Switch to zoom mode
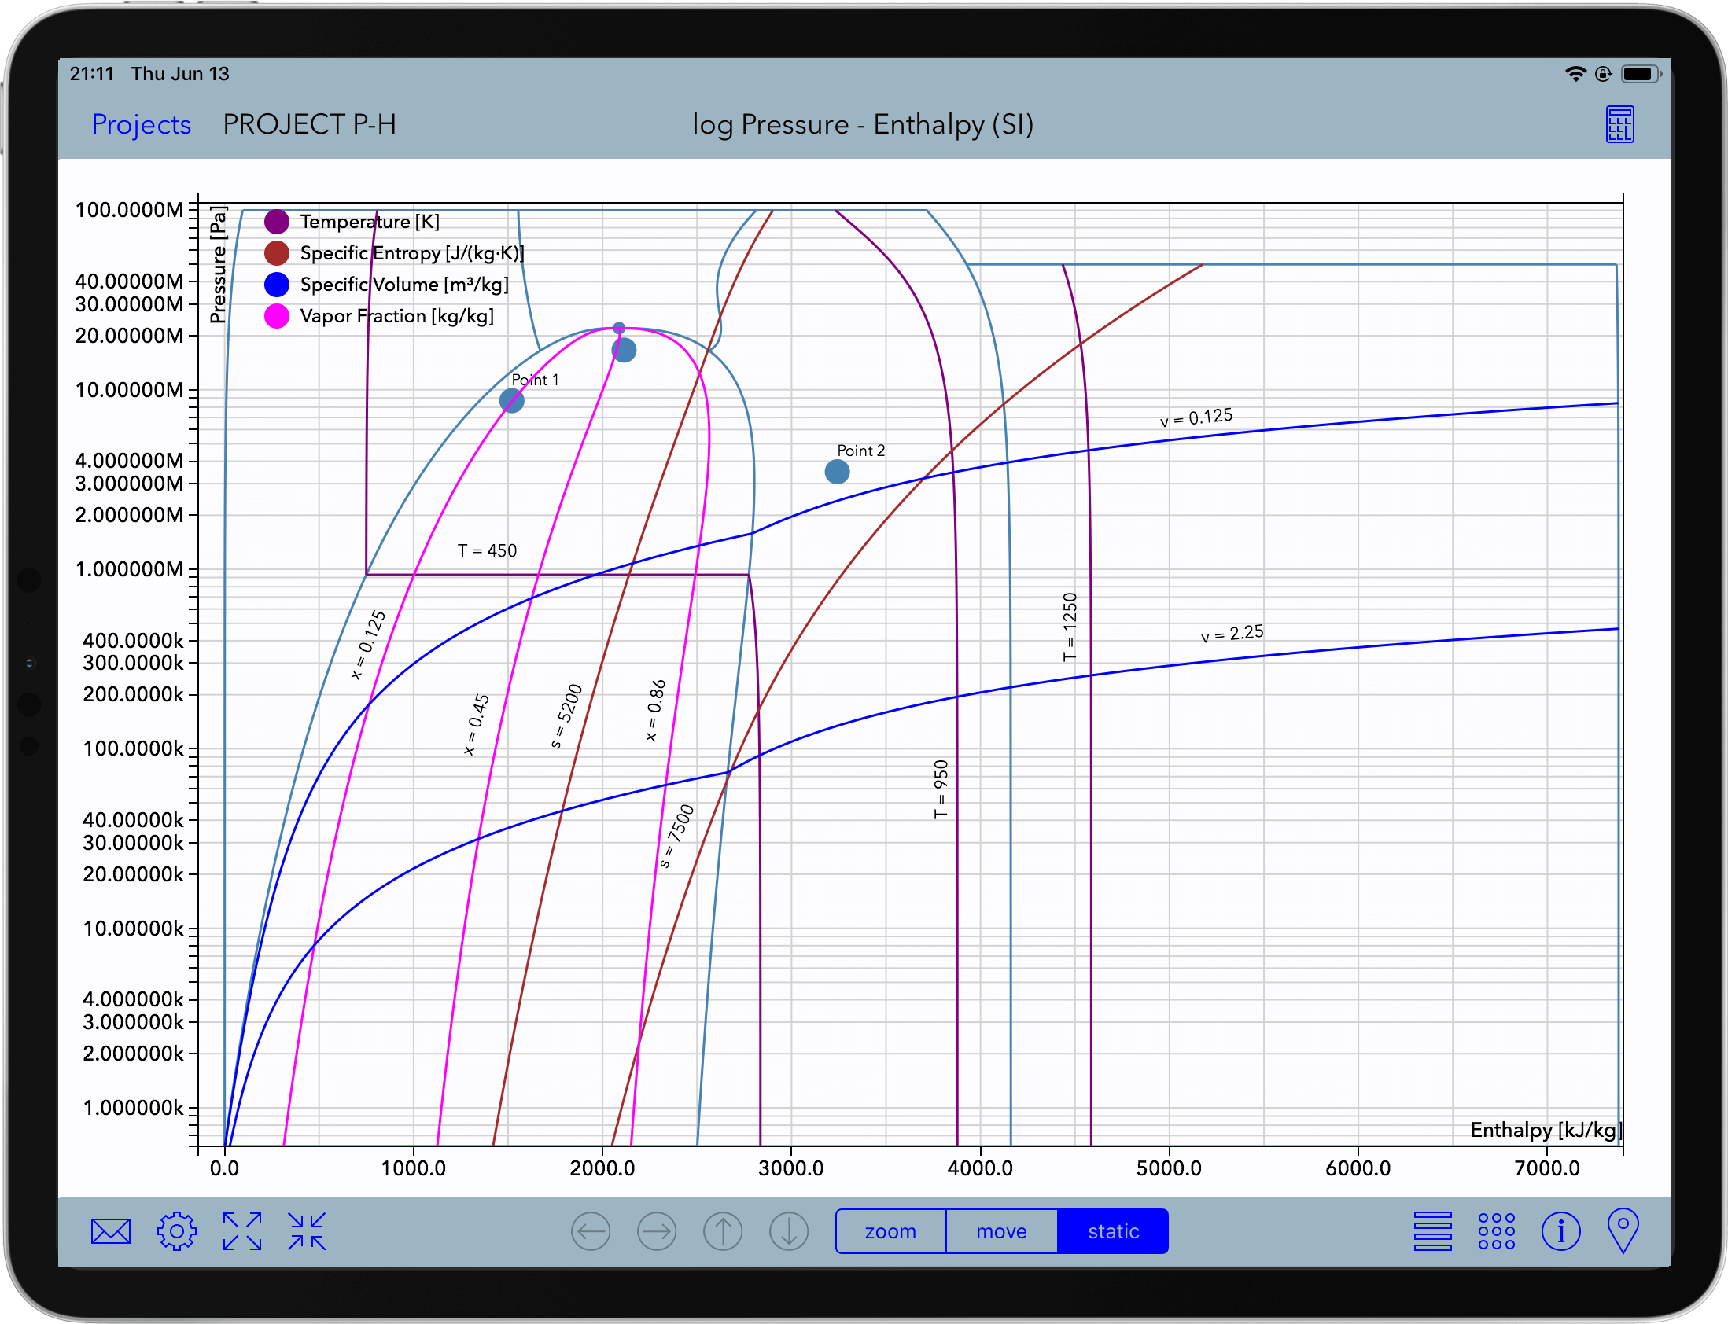This screenshot has height=1324, width=1728. point(890,1231)
